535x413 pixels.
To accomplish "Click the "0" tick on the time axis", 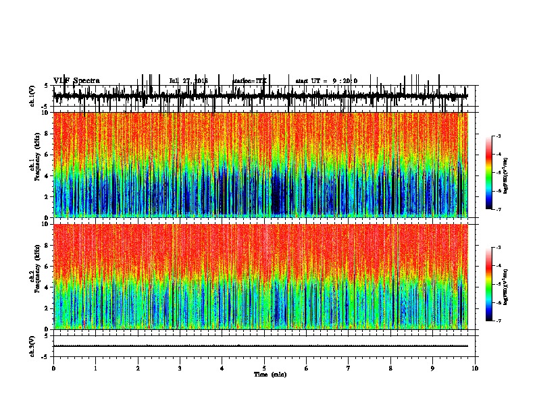I will [53, 368].
